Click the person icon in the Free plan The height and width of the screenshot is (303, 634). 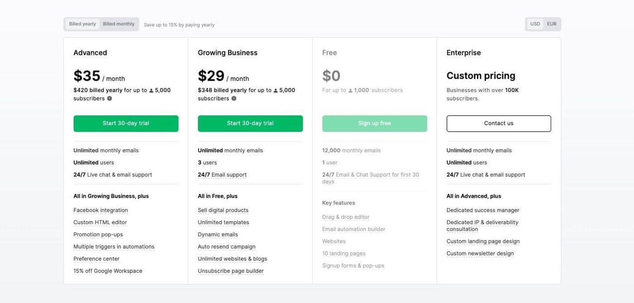pos(350,90)
